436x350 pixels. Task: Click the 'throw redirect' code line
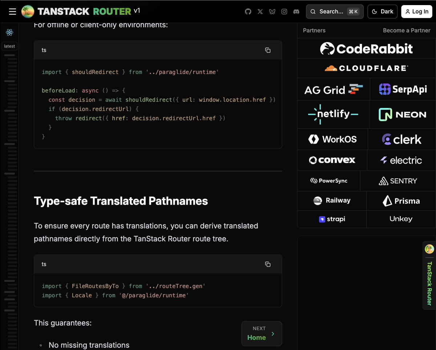pyautogui.click(x=140, y=118)
